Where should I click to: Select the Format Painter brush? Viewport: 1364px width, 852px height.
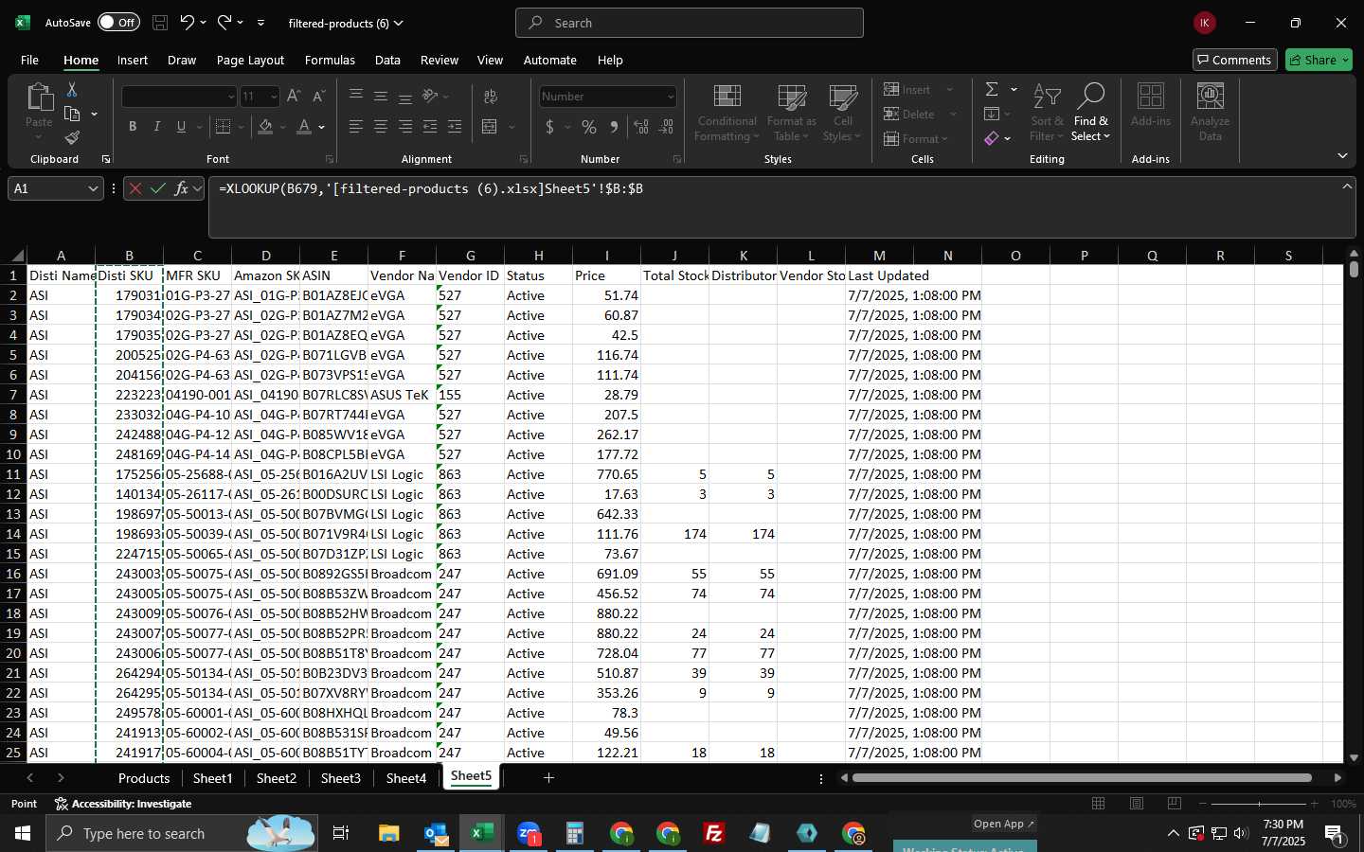click(x=72, y=137)
